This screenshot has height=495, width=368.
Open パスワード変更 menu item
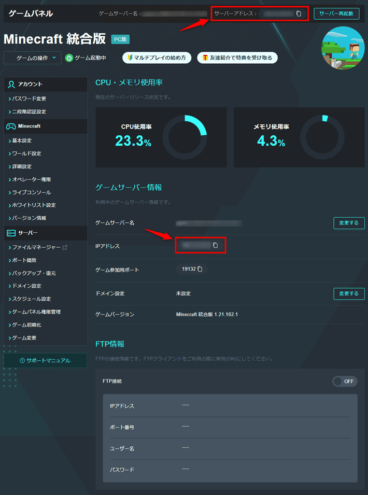point(29,98)
